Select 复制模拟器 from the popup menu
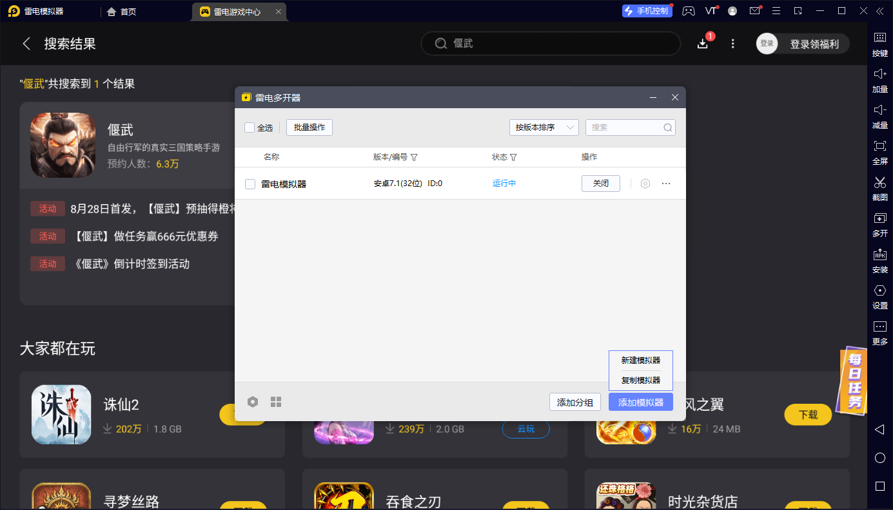 pos(641,380)
